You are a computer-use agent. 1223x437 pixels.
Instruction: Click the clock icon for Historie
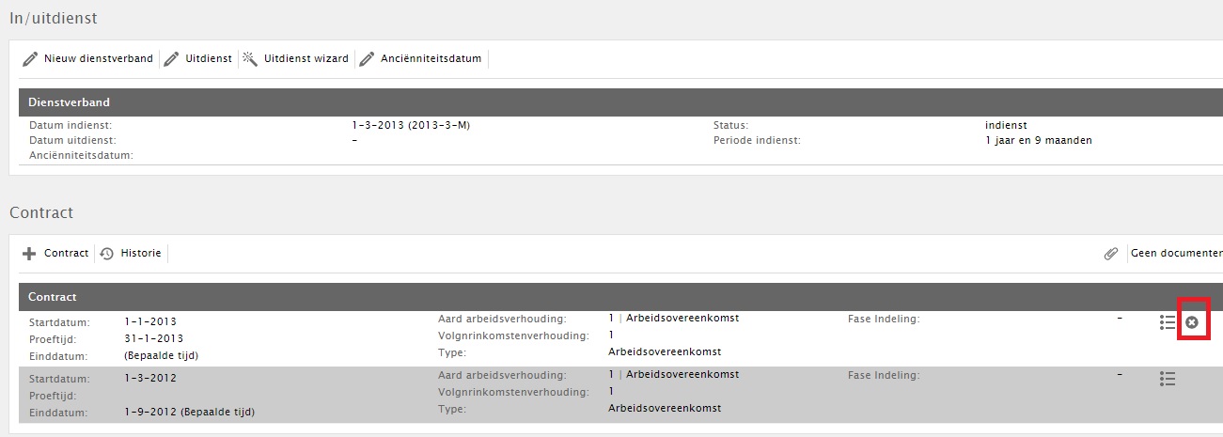click(107, 254)
